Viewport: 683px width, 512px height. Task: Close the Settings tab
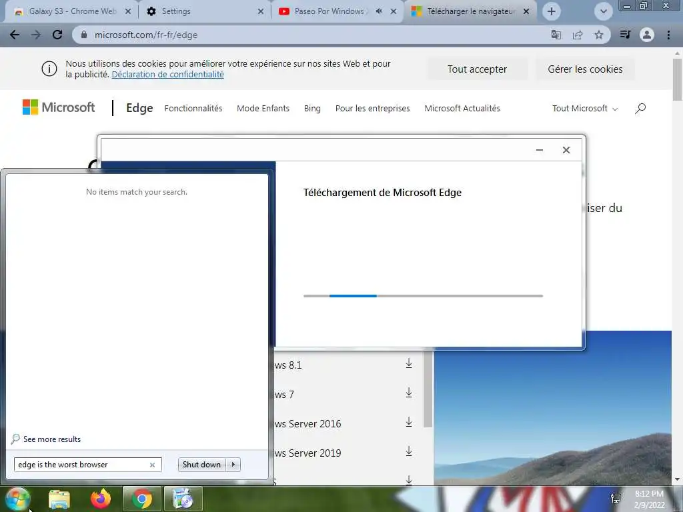tap(261, 11)
